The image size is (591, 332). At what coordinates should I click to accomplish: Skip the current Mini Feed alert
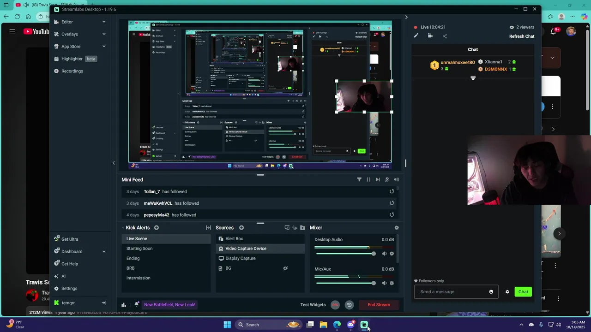(378, 180)
